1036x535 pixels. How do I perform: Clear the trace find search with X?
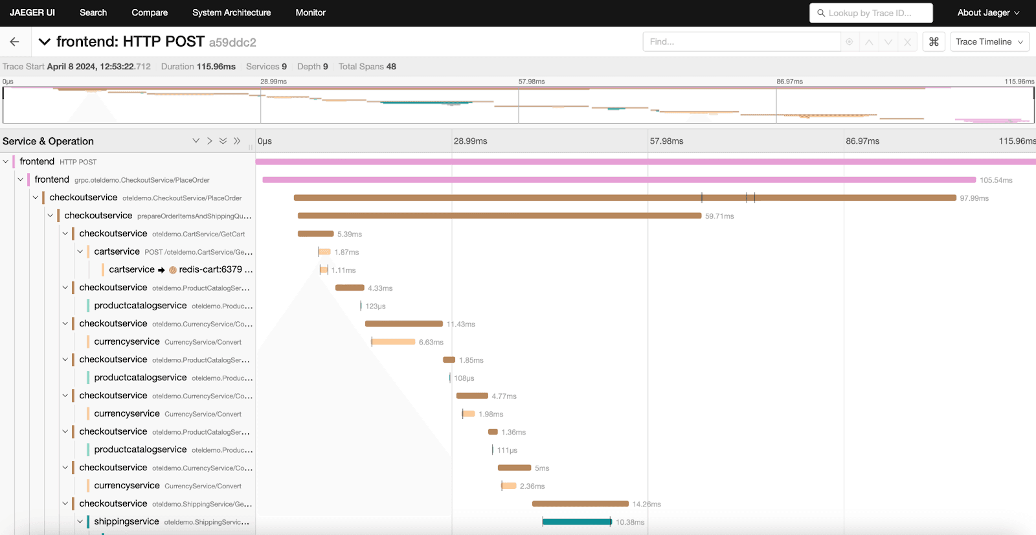pyautogui.click(x=908, y=42)
